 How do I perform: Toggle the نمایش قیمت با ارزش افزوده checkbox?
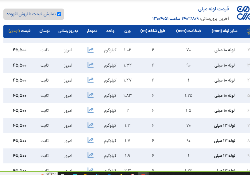(59, 14)
